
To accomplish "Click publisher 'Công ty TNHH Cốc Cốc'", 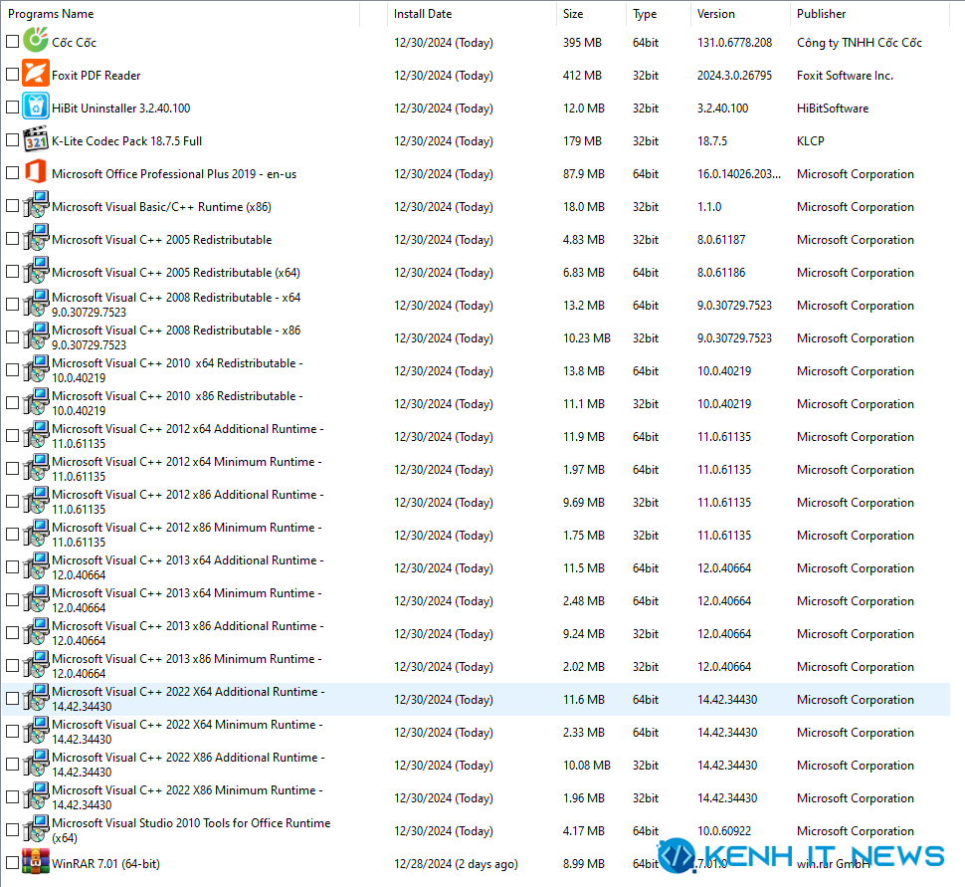I will (x=860, y=43).
